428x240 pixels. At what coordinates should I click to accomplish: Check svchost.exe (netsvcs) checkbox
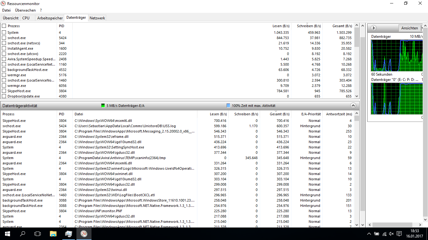pyautogui.click(x=4, y=43)
